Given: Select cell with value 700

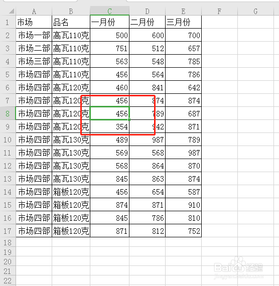Looking at the screenshot, I should 183,35.
